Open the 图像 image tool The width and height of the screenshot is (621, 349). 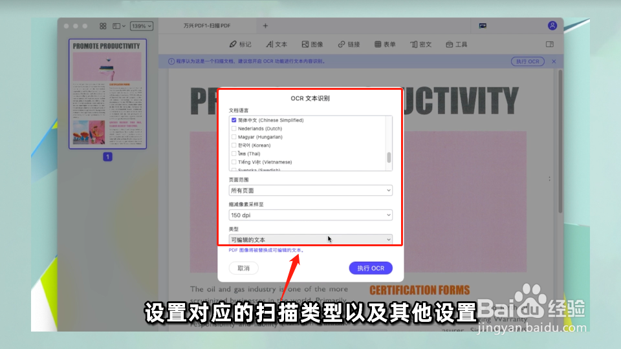coord(312,45)
